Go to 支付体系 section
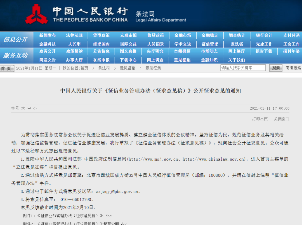This screenshot has height=225, width=302. tap(291, 35)
